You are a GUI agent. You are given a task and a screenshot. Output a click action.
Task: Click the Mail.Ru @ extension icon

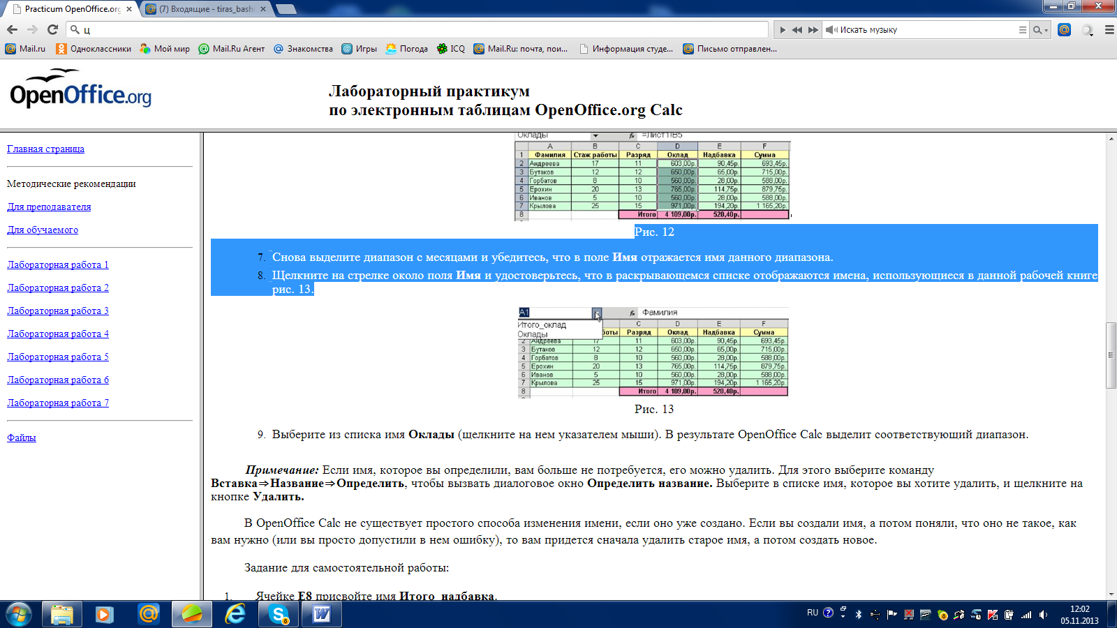(x=1064, y=29)
